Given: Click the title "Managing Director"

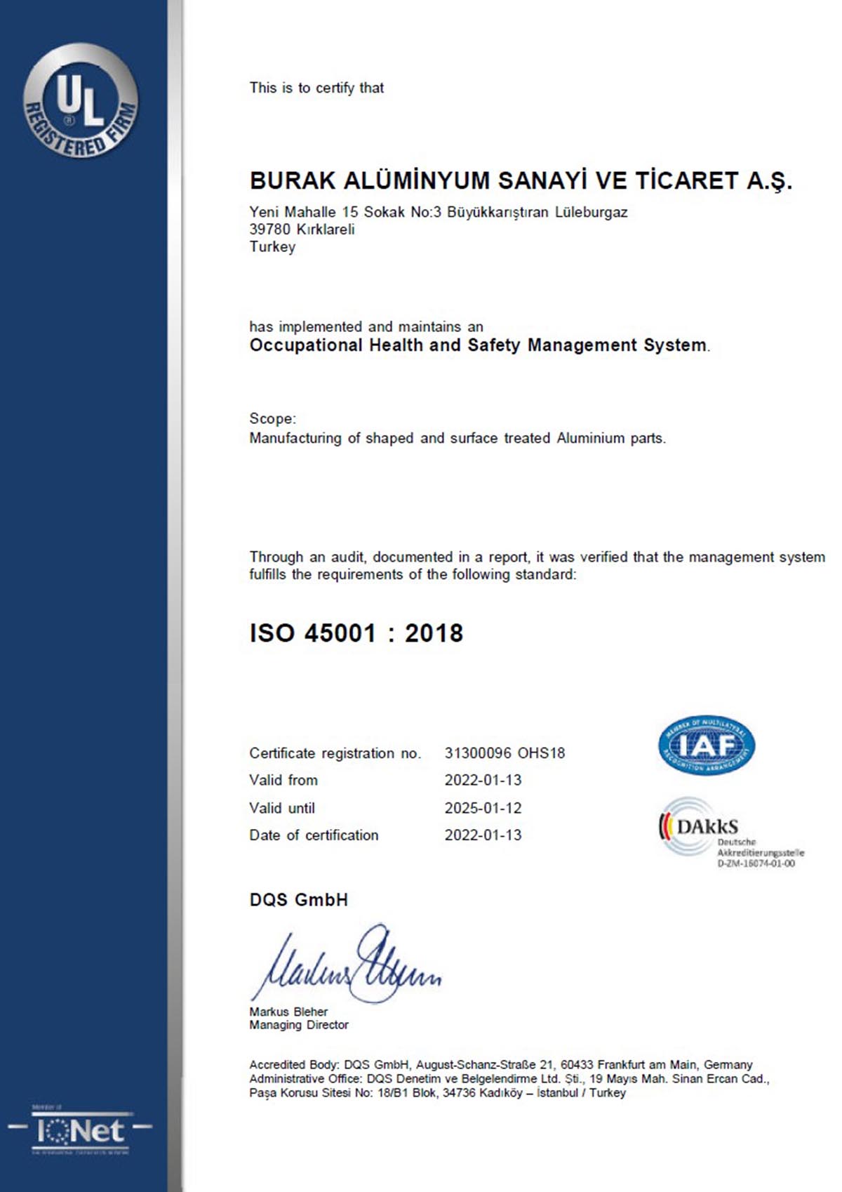Looking at the screenshot, I should [299, 1025].
